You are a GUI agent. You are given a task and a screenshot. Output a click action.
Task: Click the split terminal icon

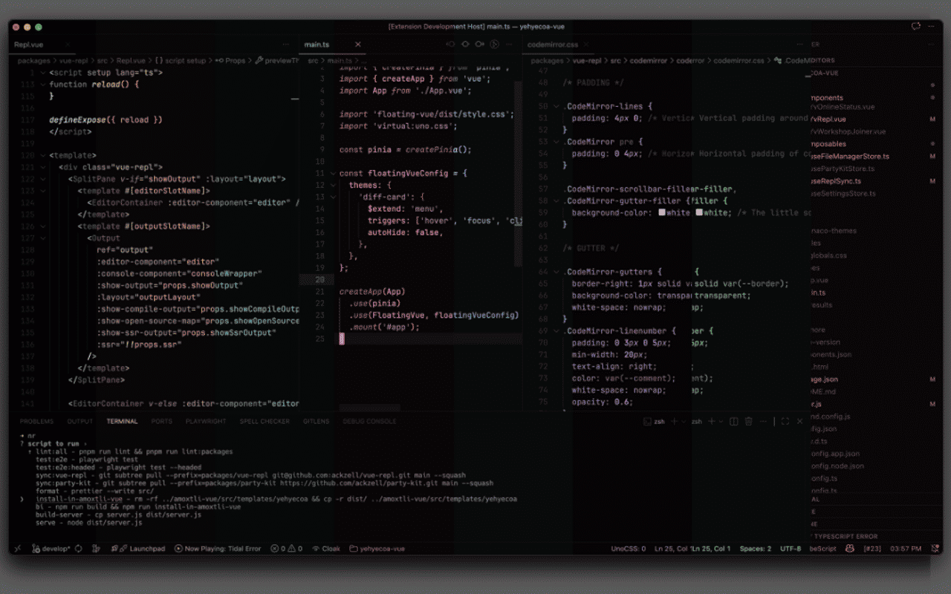[733, 421]
